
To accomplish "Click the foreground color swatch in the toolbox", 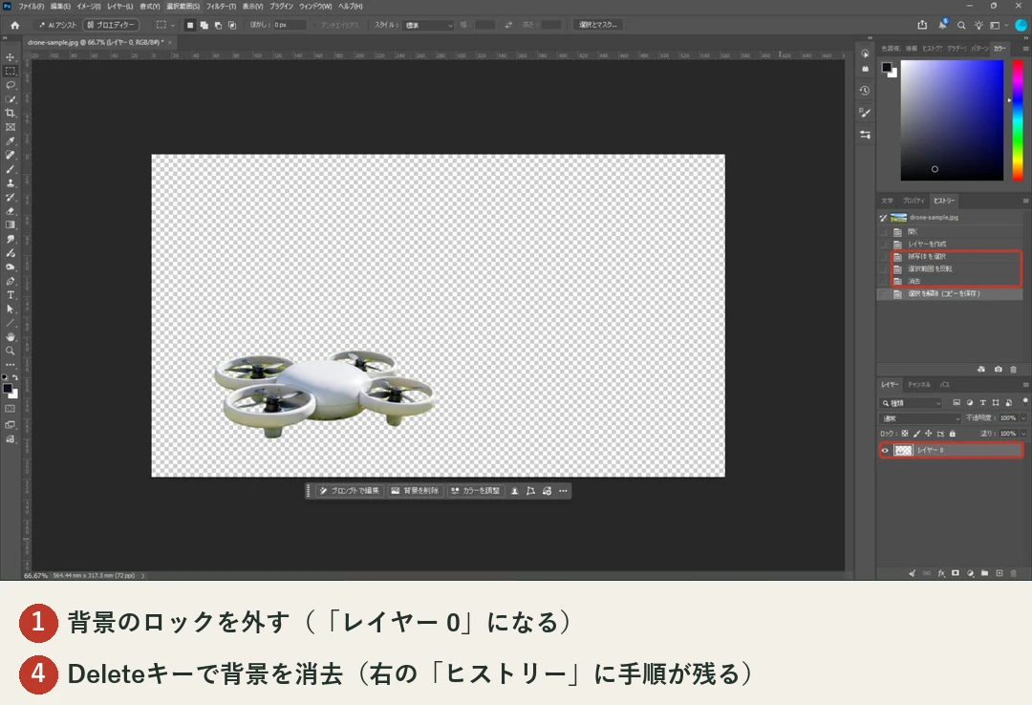I will click(8, 389).
